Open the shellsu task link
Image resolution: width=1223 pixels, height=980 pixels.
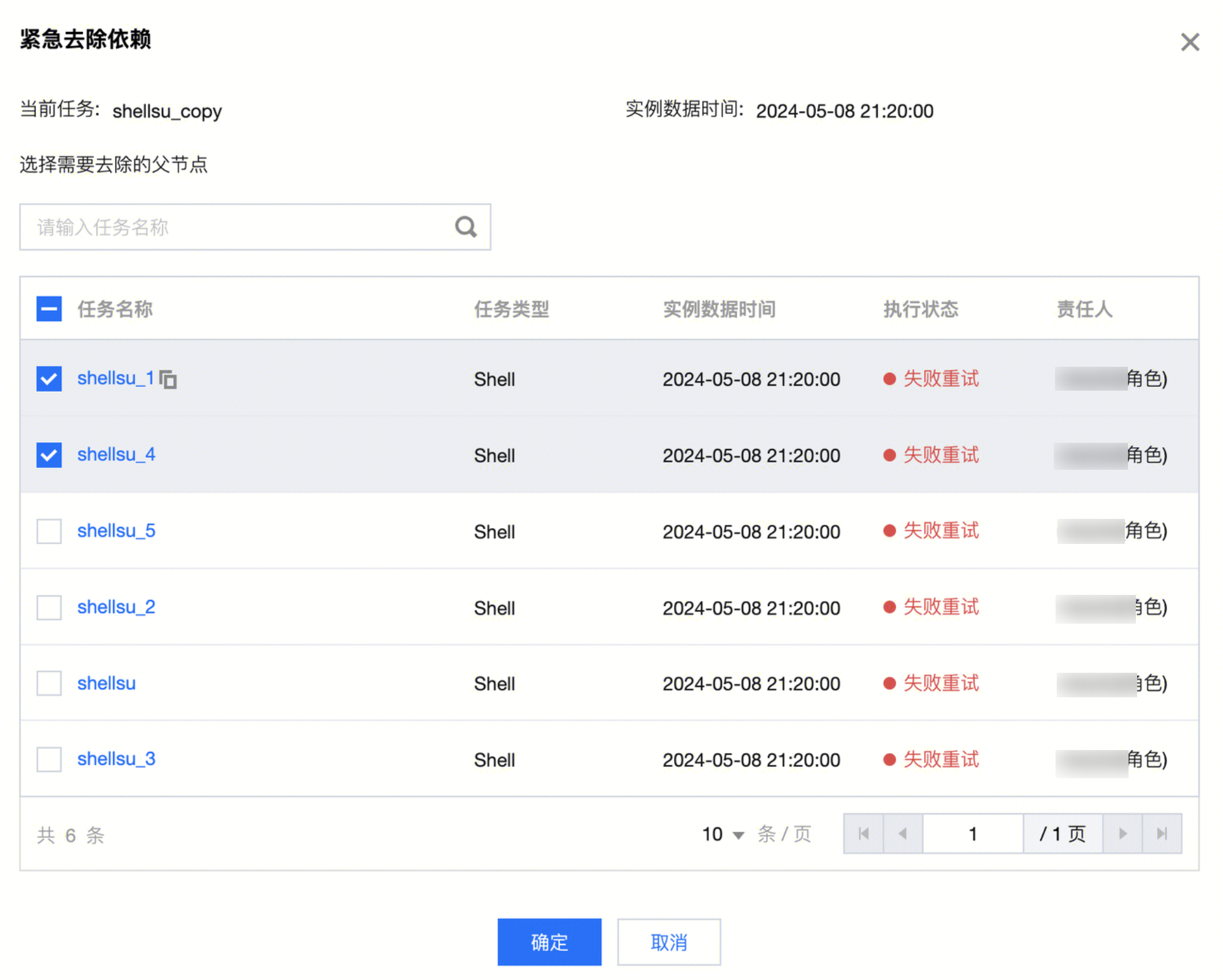click(x=106, y=683)
